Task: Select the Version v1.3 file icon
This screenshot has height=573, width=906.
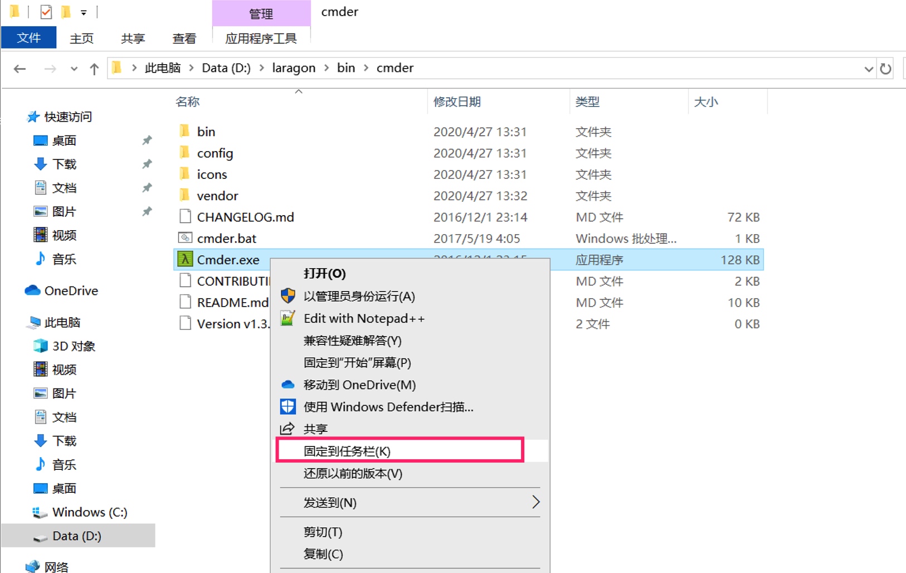Action: 185,323
